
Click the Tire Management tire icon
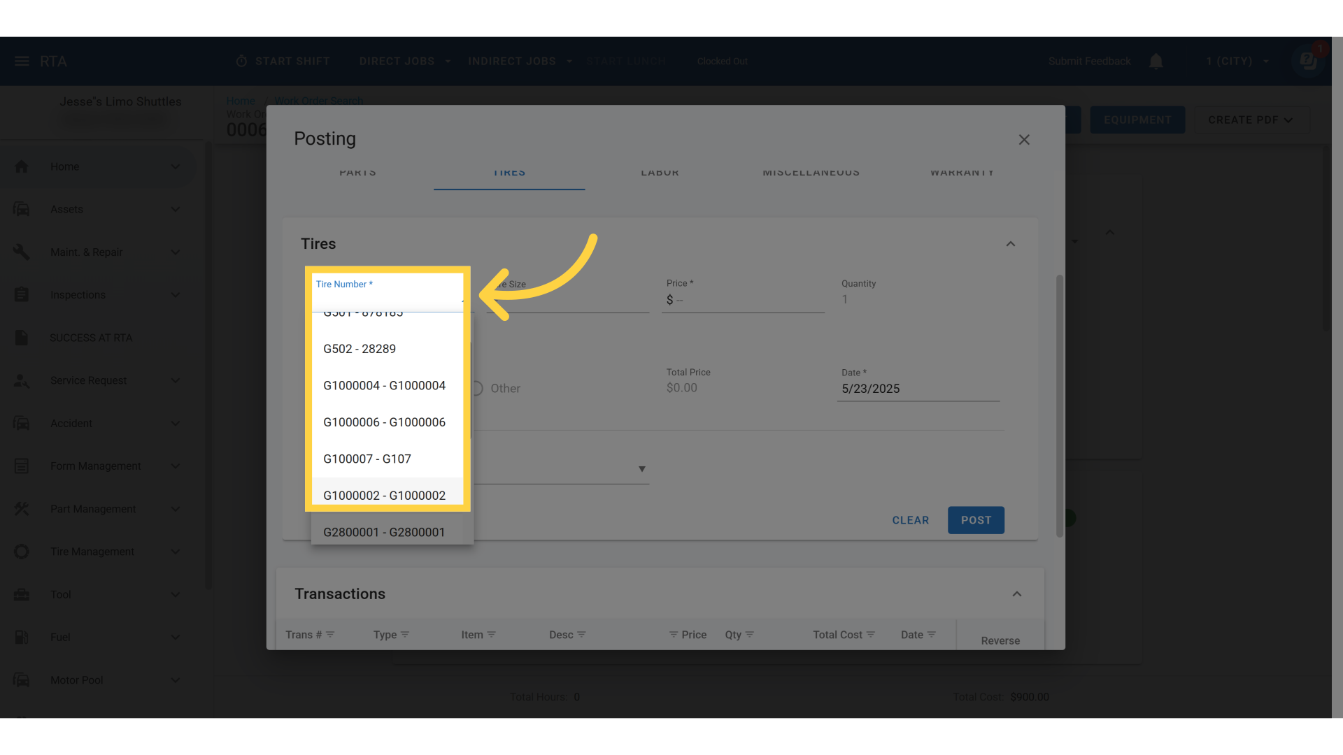(x=22, y=552)
